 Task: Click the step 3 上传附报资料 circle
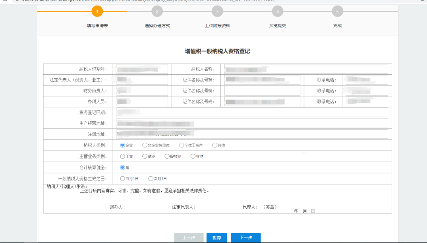(x=217, y=11)
